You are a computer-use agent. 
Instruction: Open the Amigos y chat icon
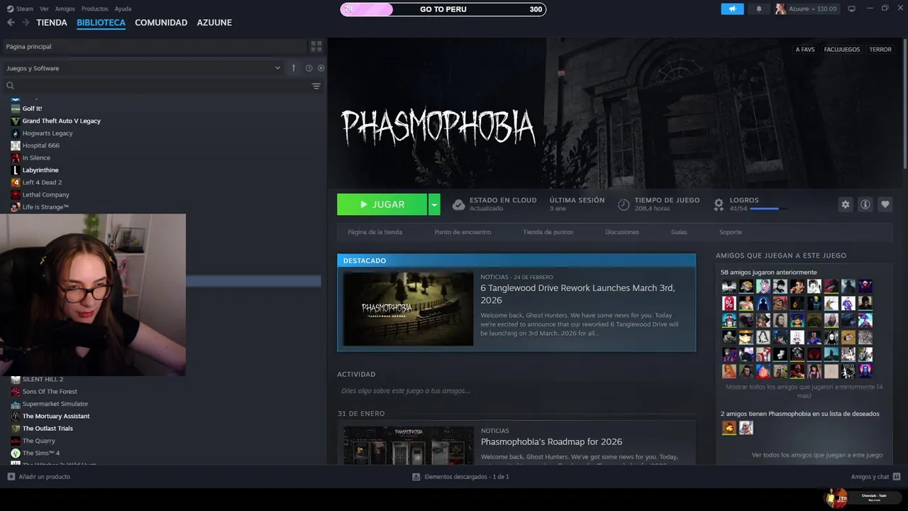[x=897, y=477]
